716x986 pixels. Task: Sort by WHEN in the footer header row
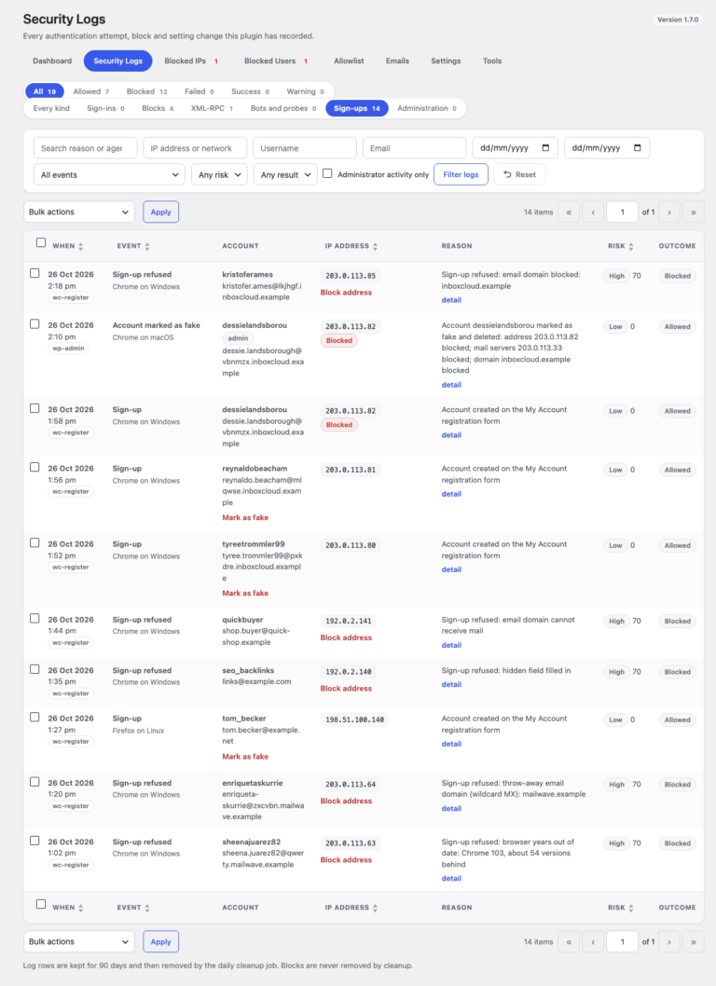(x=68, y=908)
